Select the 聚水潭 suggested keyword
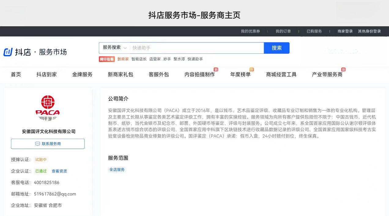This screenshot has width=389, height=216. pos(179,59)
